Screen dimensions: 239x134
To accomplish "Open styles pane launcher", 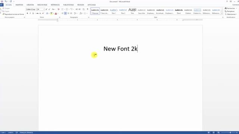I will point(223,17).
